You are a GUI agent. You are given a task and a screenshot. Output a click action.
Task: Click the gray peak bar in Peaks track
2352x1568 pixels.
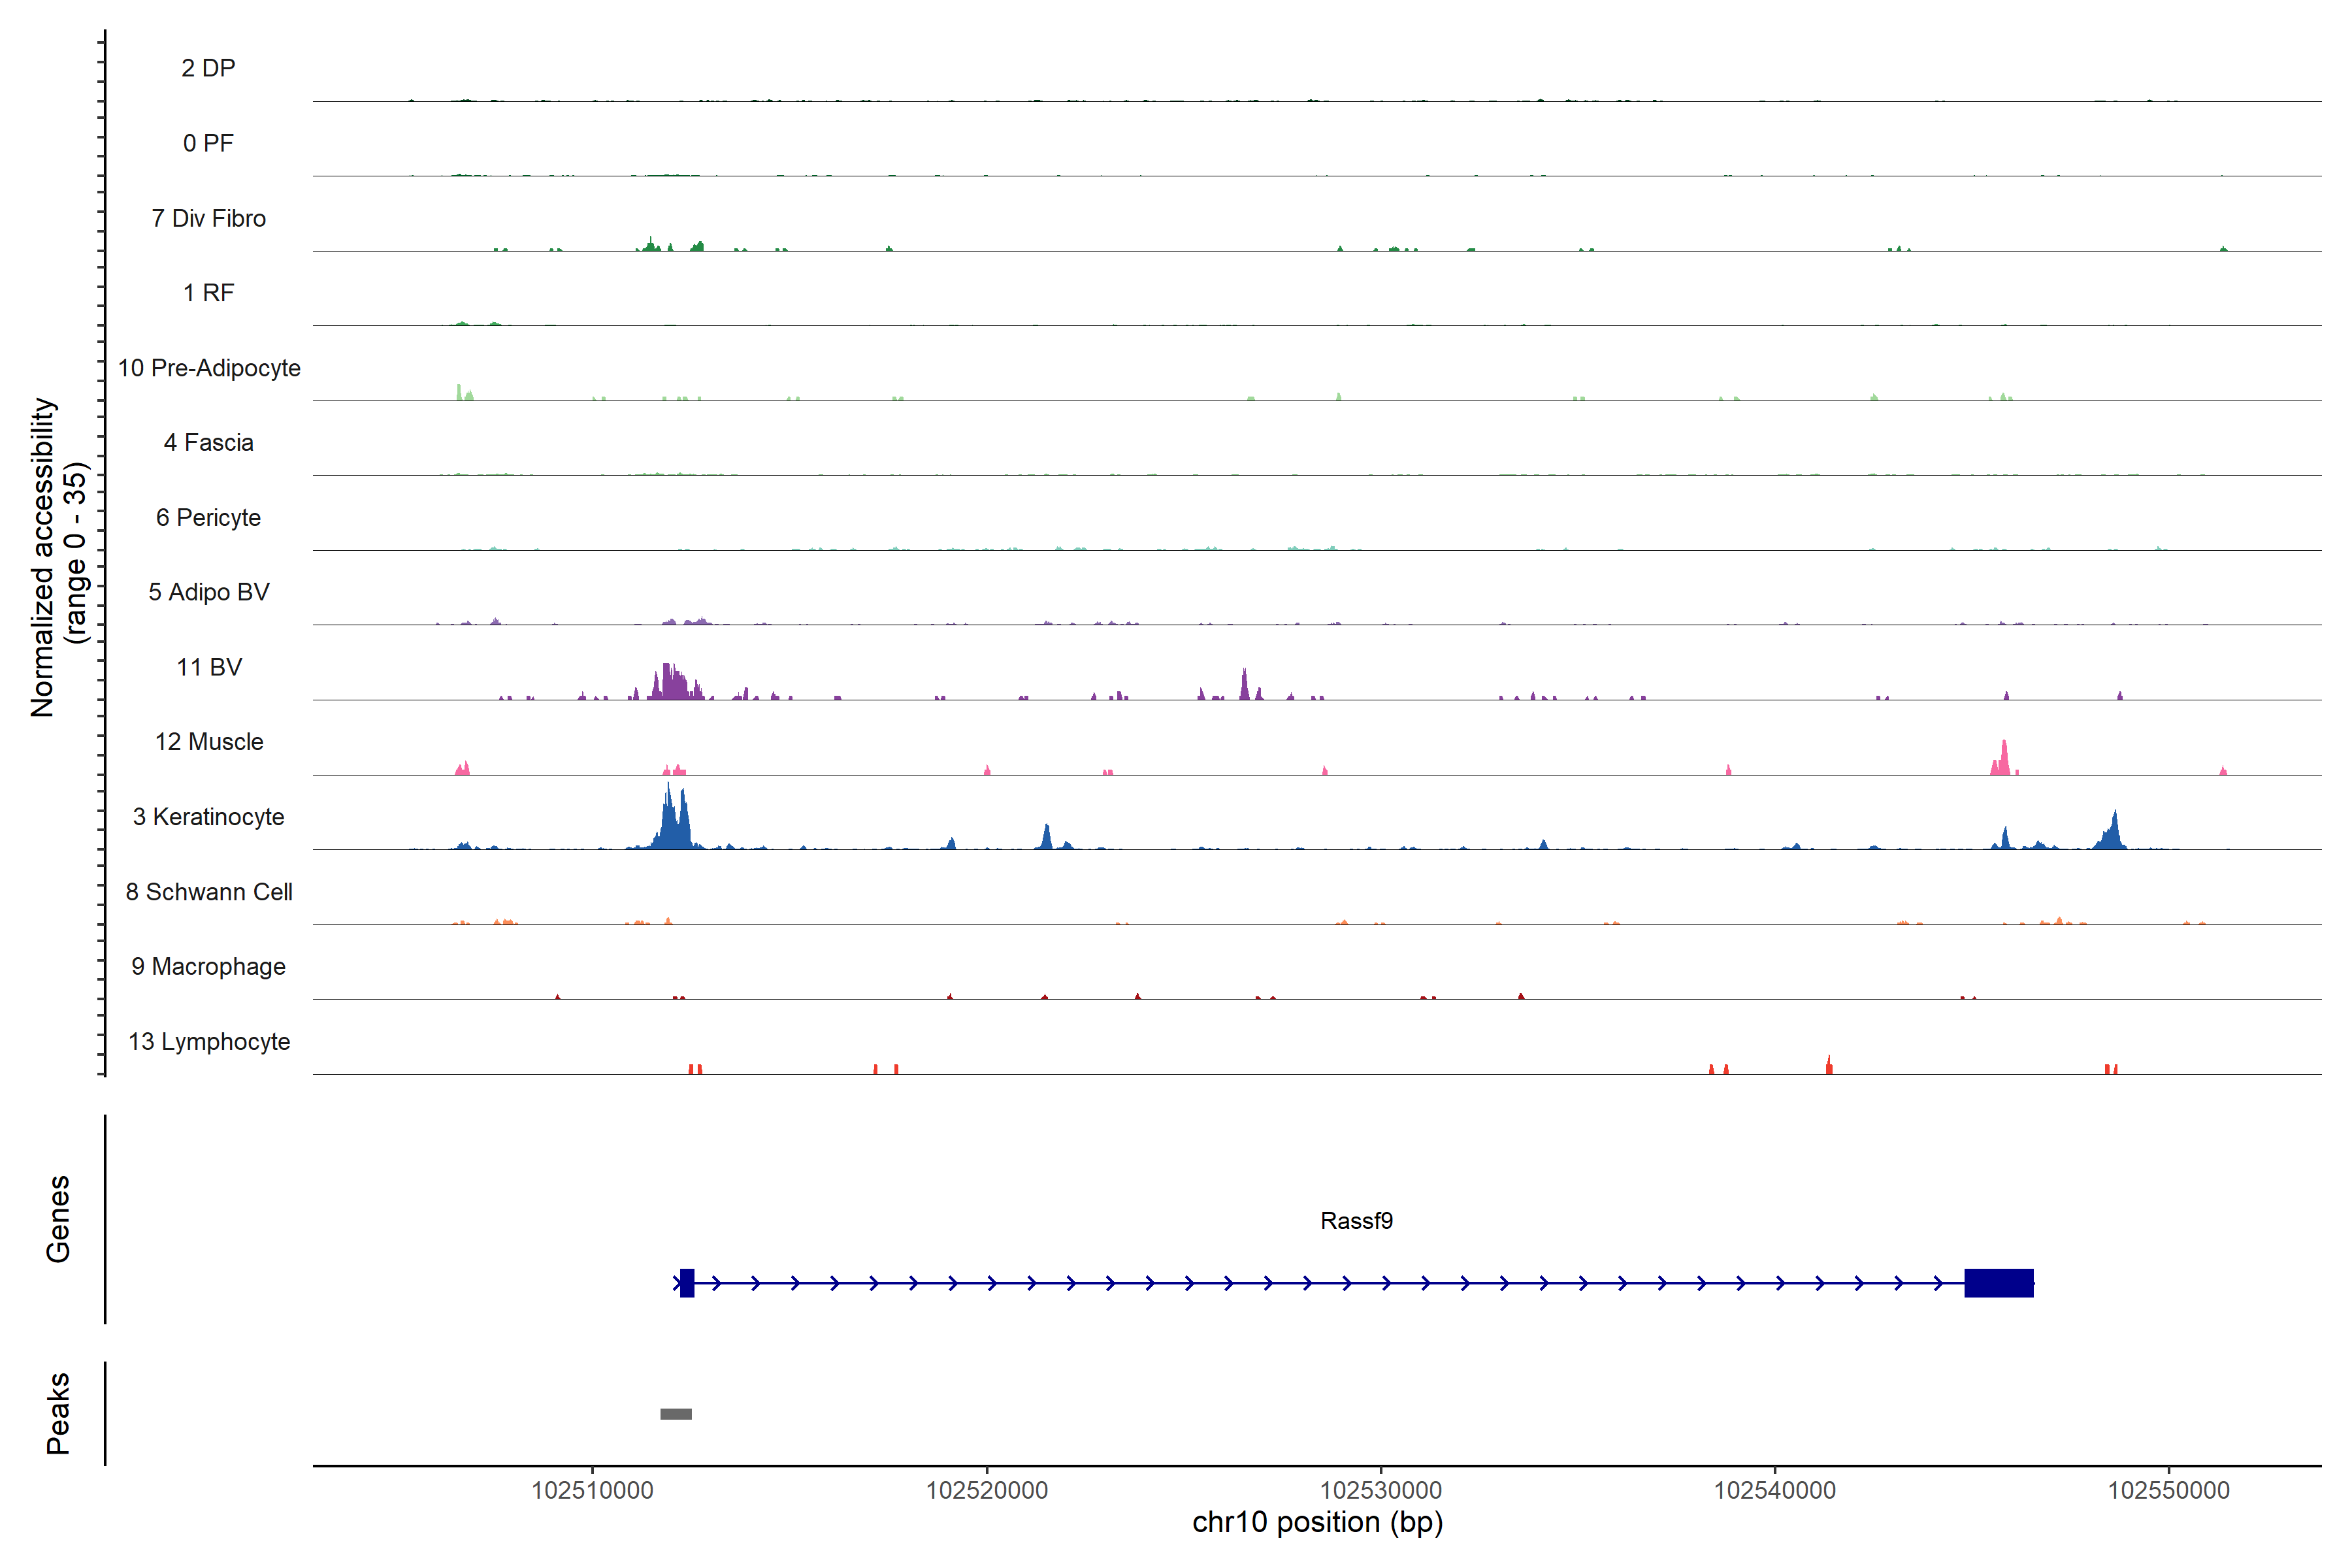tap(676, 1414)
